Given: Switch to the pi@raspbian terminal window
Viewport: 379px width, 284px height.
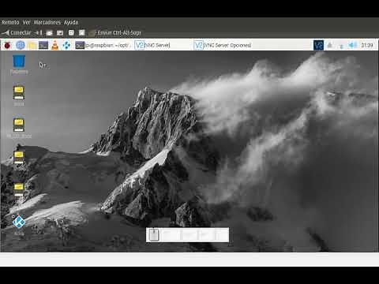Looking at the screenshot, I should pos(103,45).
